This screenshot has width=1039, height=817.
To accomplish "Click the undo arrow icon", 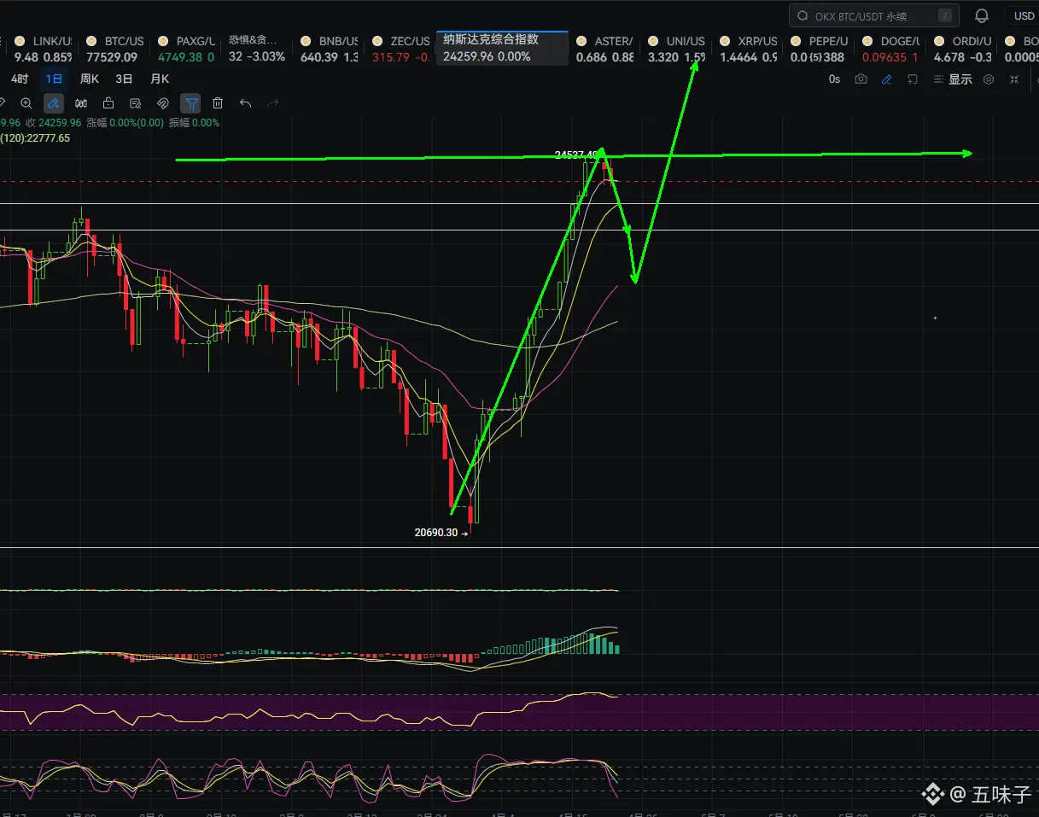I will [x=245, y=103].
